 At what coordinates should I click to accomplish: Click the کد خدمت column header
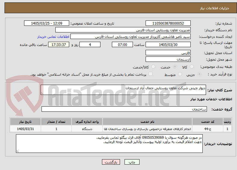[208, 122]
